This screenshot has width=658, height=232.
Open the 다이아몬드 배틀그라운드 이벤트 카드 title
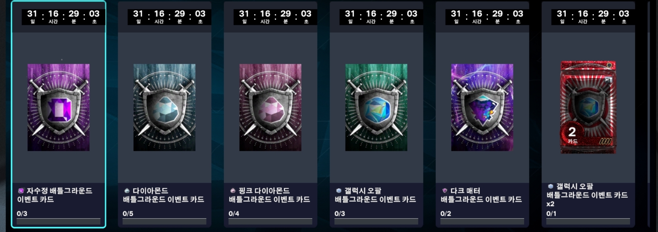(164, 195)
